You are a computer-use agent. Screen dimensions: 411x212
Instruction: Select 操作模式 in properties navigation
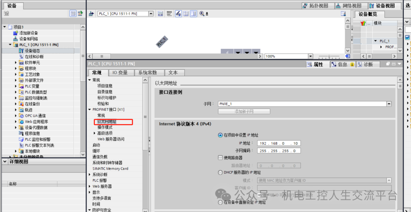(105, 128)
